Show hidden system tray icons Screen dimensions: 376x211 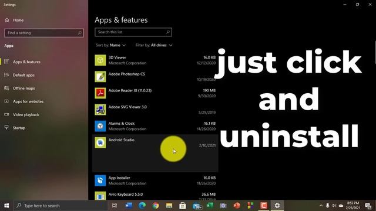(x=321, y=206)
